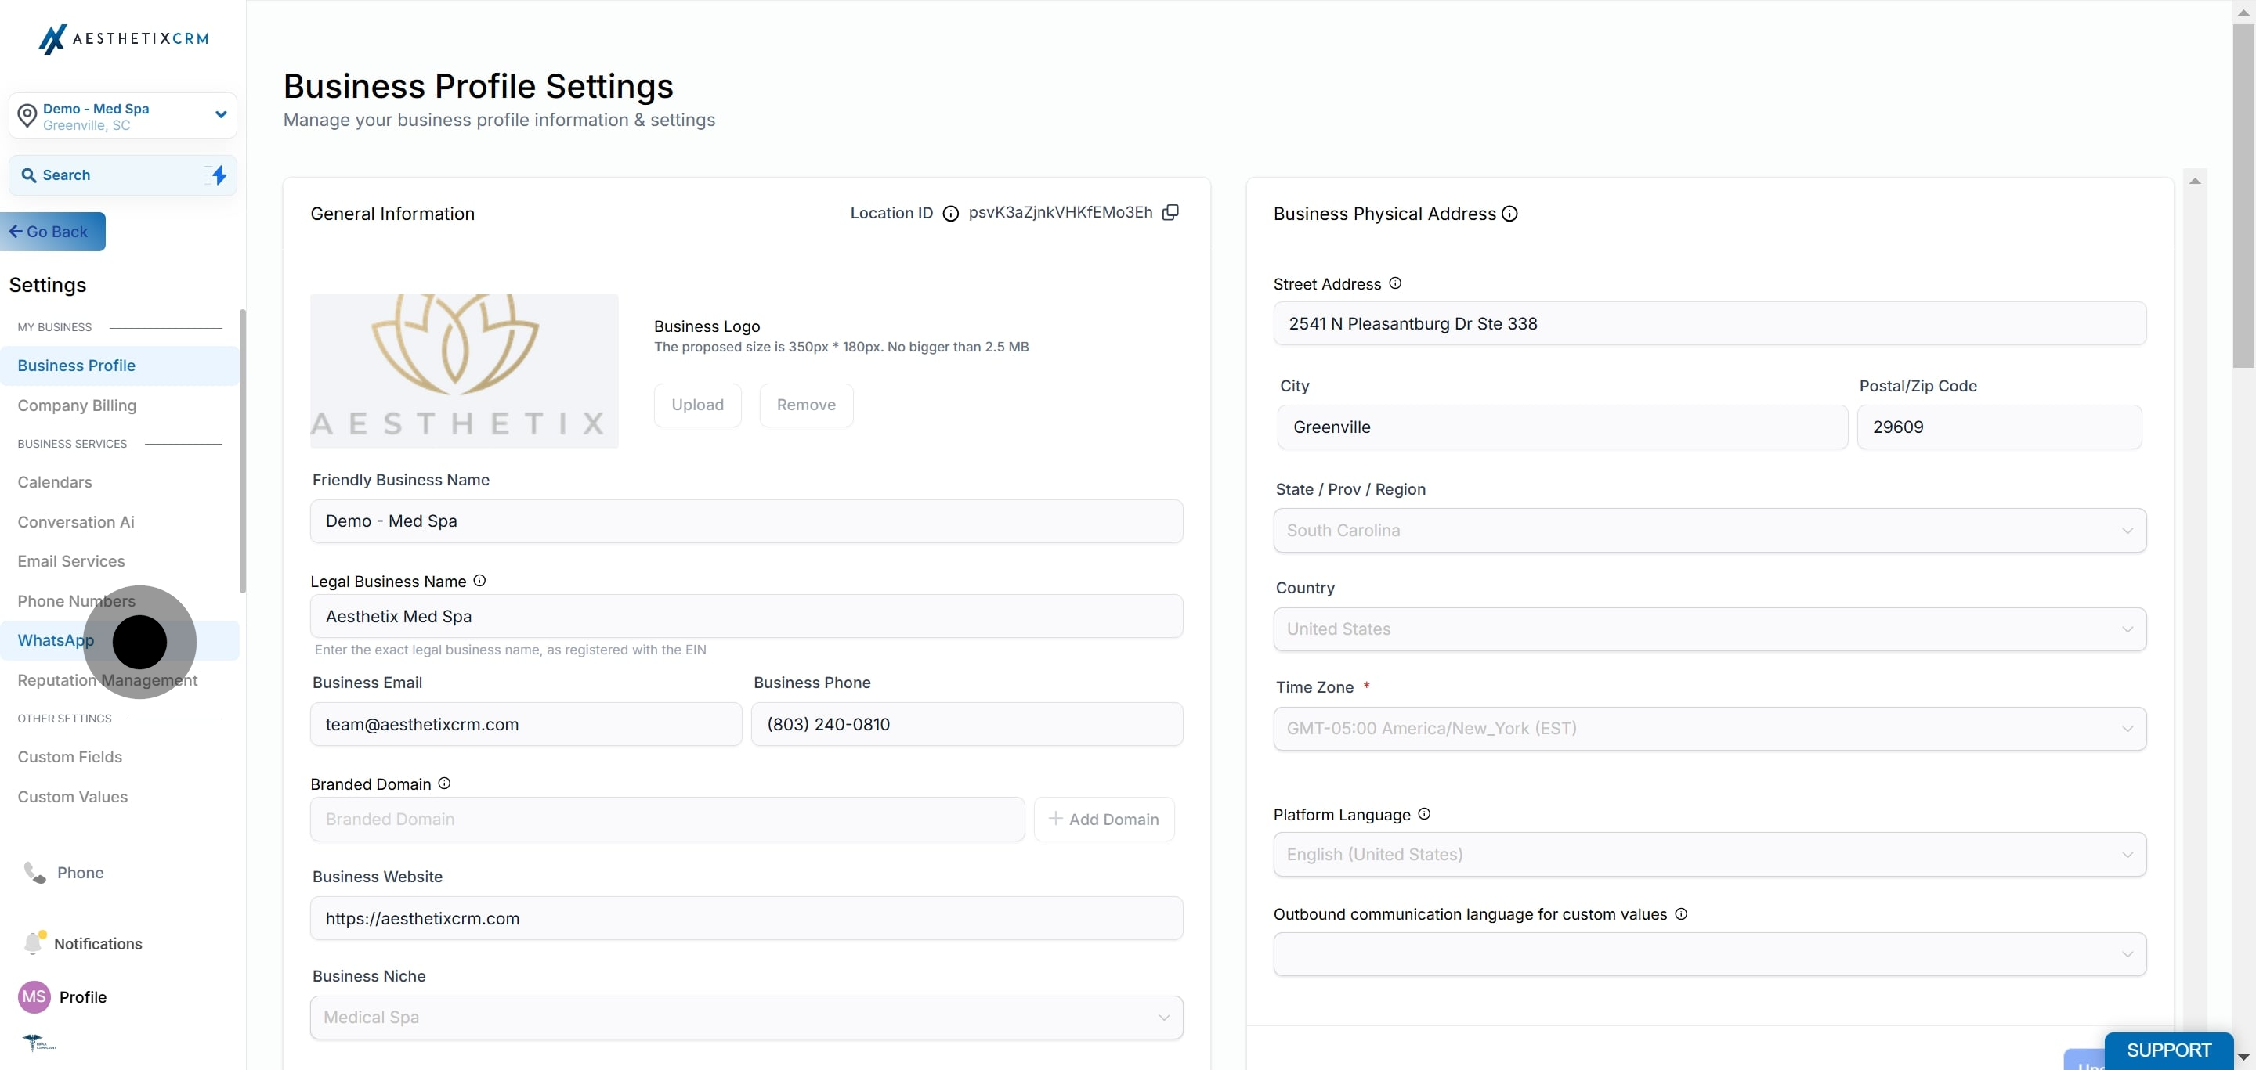The width and height of the screenshot is (2256, 1070).
Task: Click the Add Domain button
Action: coord(1104,819)
